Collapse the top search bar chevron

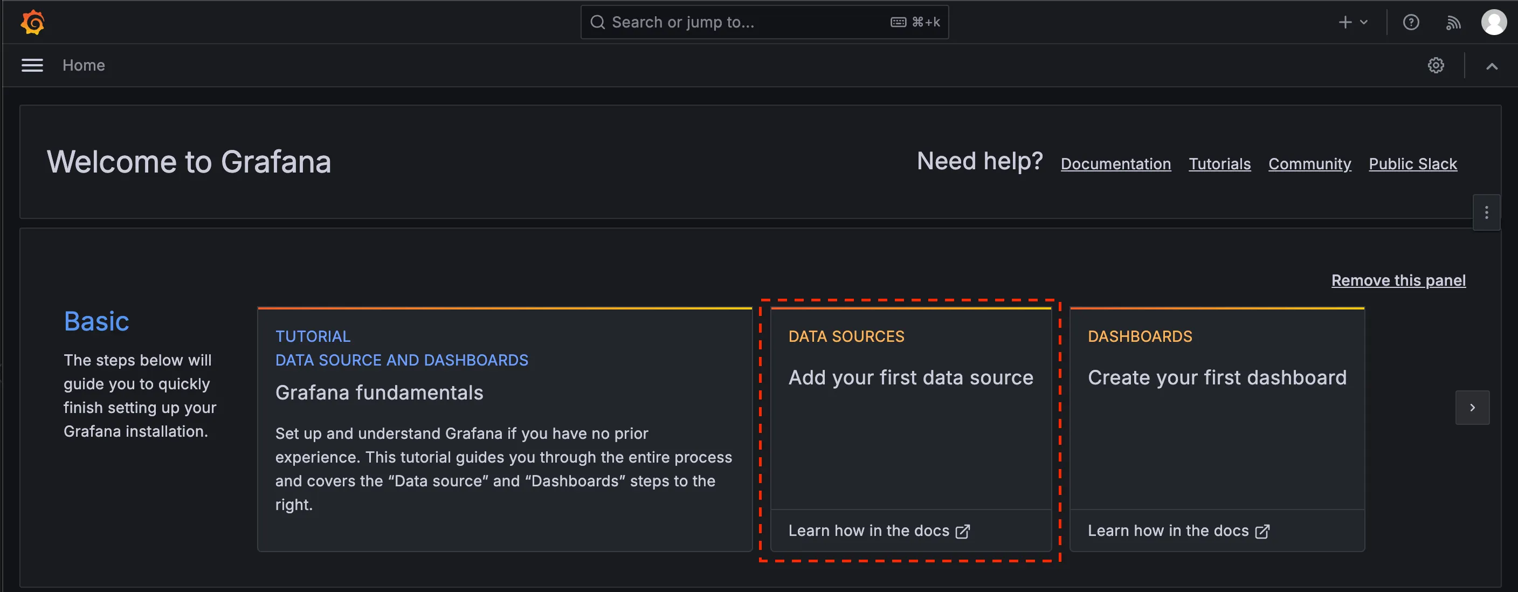[x=1492, y=66]
